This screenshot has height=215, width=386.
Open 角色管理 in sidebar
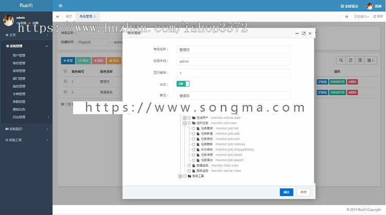(x=19, y=63)
